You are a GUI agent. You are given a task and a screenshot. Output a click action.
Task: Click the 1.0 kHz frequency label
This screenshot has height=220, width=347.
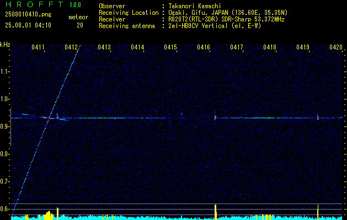tap(5, 99)
